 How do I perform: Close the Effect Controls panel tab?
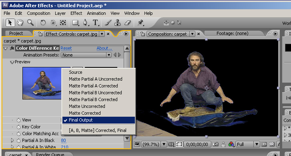click(108, 34)
